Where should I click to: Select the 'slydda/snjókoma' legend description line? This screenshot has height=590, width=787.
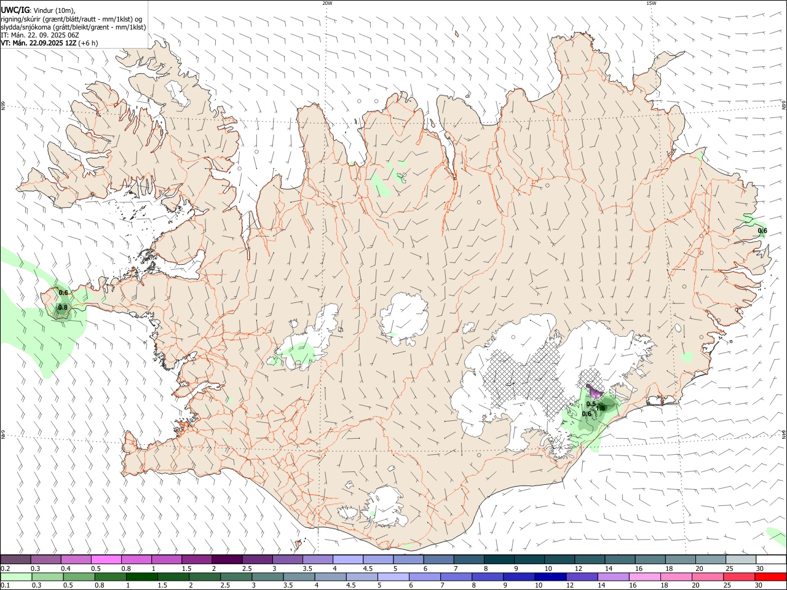point(73,27)
